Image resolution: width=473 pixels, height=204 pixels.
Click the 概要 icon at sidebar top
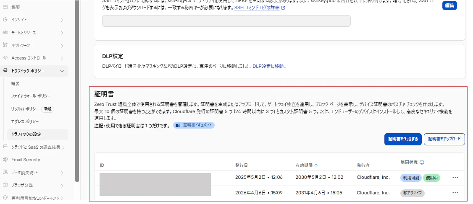coord(5,7)
